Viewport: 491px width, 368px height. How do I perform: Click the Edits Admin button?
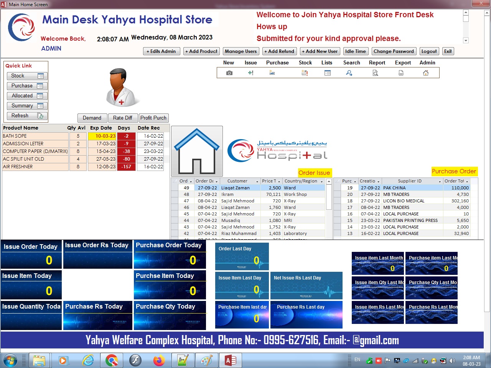(x=161, y=51)
